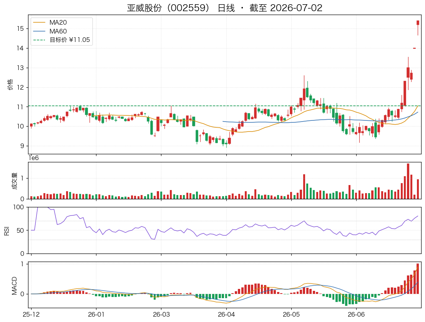This screenshot has height=322, width=425.
Task: Click the last MACD histogram bar
Action: click(418, 279)
